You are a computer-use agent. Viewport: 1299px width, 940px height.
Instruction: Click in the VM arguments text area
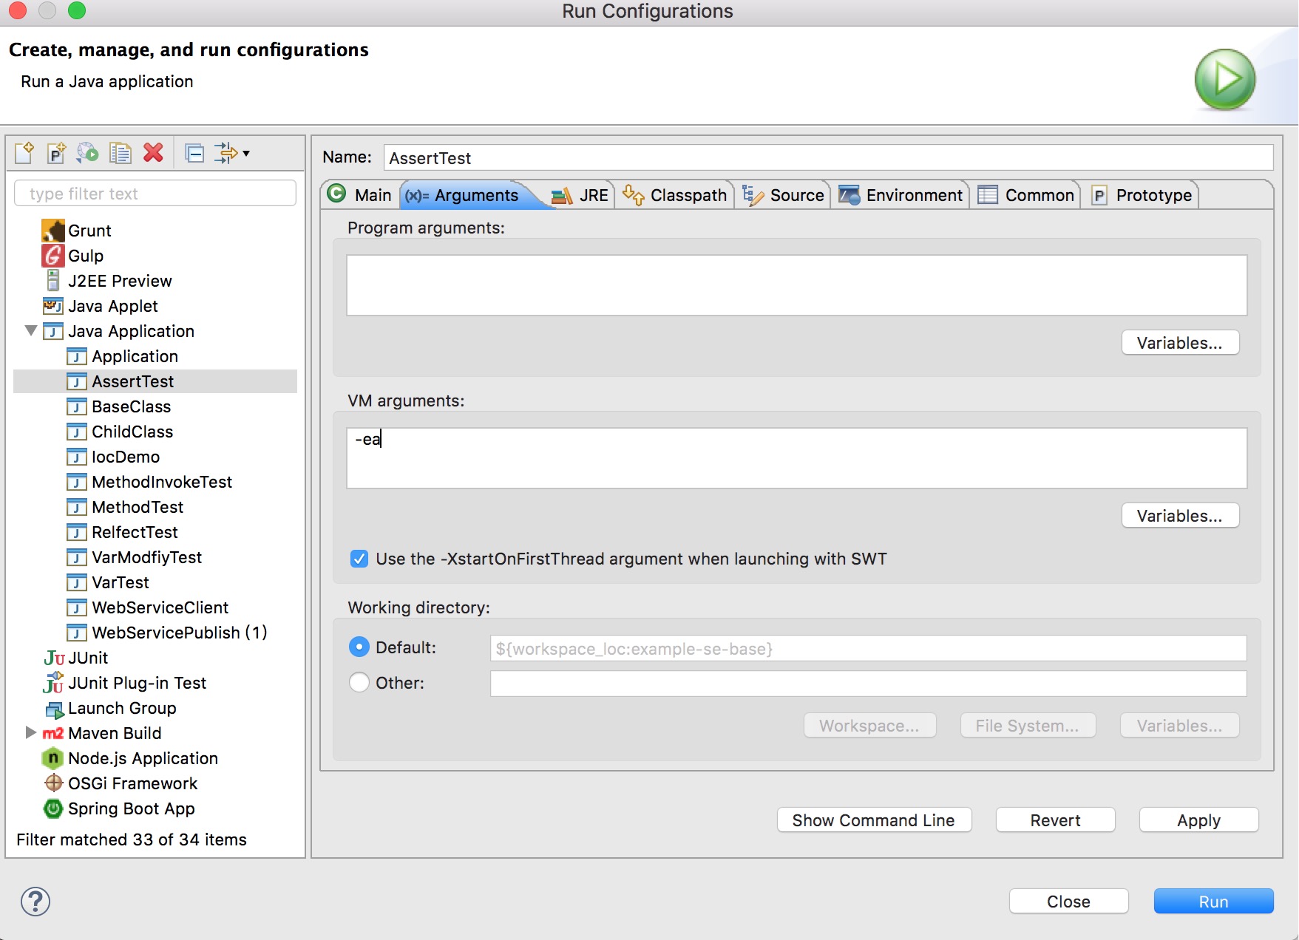click(797, 458)
